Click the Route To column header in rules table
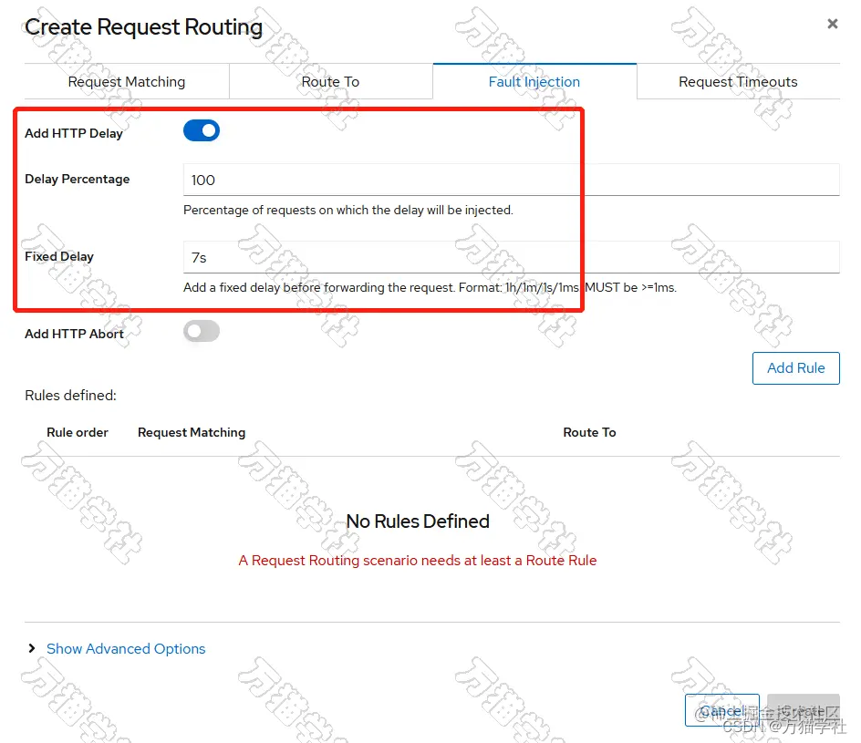The image size is (861, 743). point(589,432)
